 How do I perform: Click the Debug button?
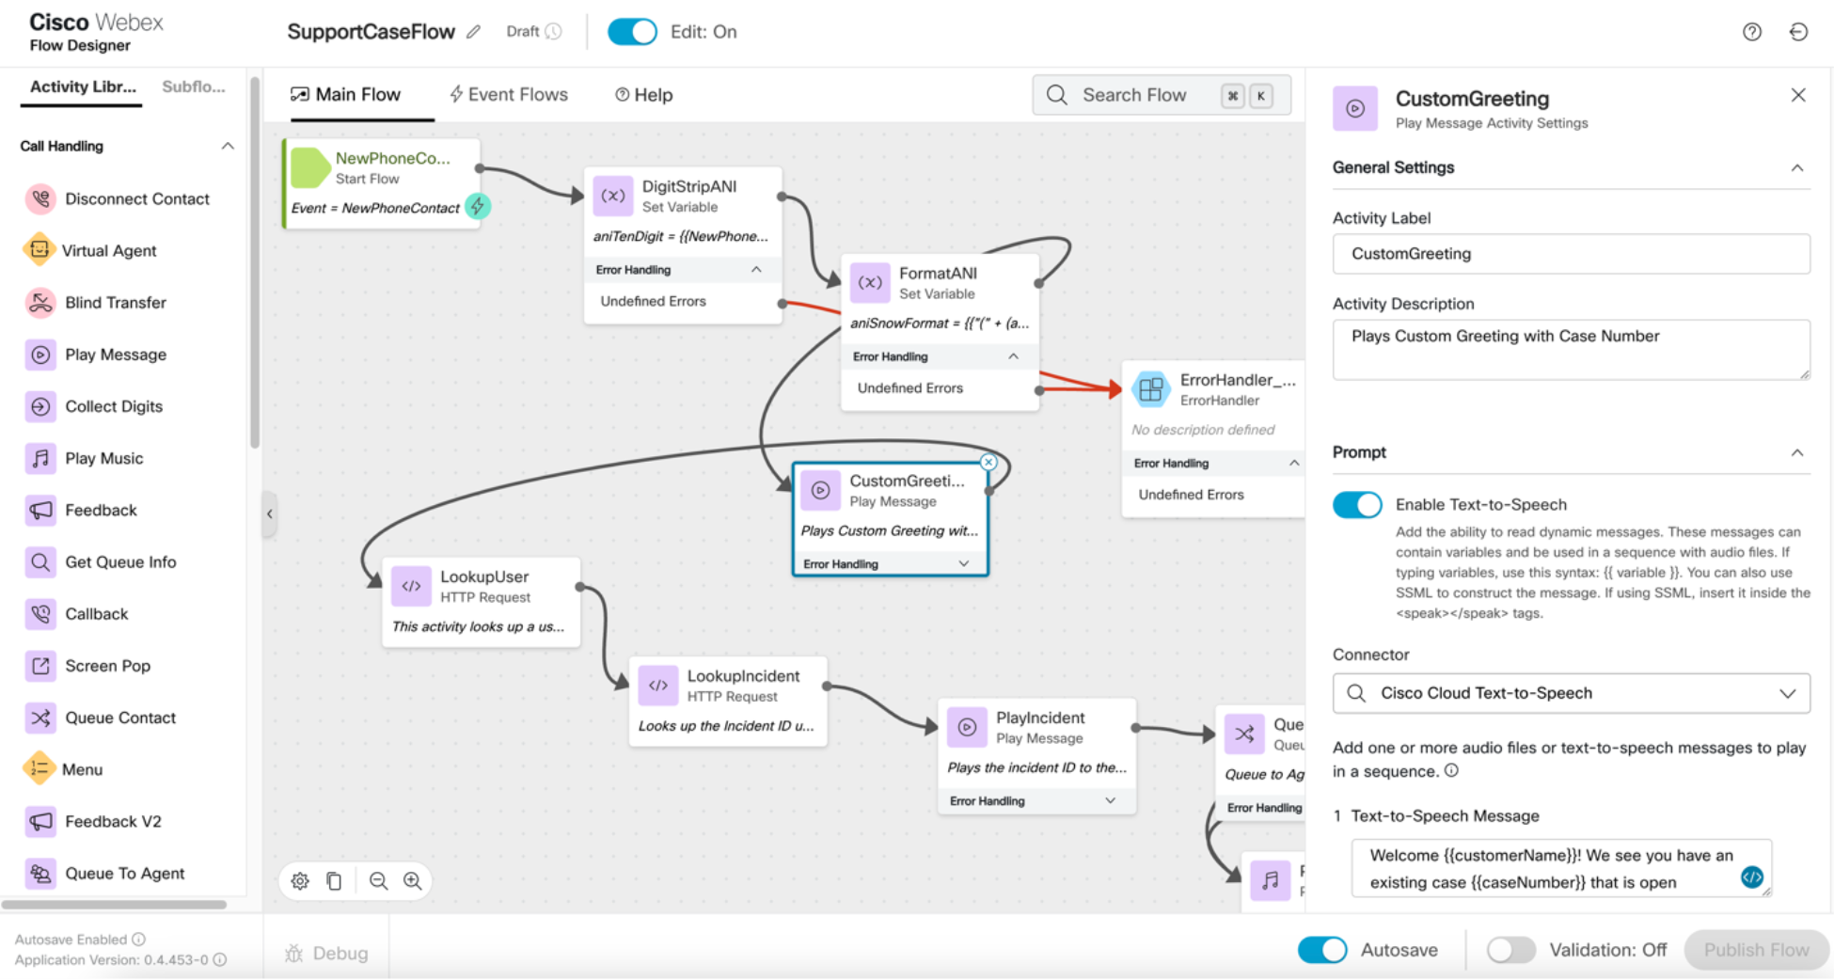[327, 953]
